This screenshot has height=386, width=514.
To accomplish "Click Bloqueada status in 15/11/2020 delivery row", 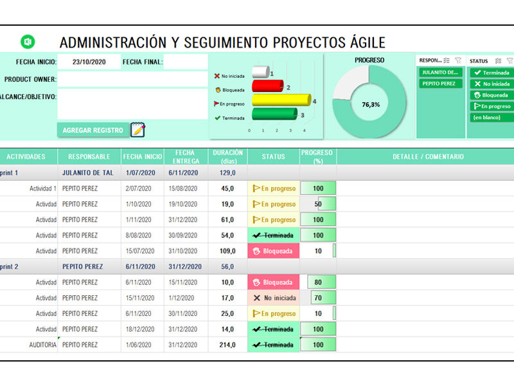I will click(274, 282).
